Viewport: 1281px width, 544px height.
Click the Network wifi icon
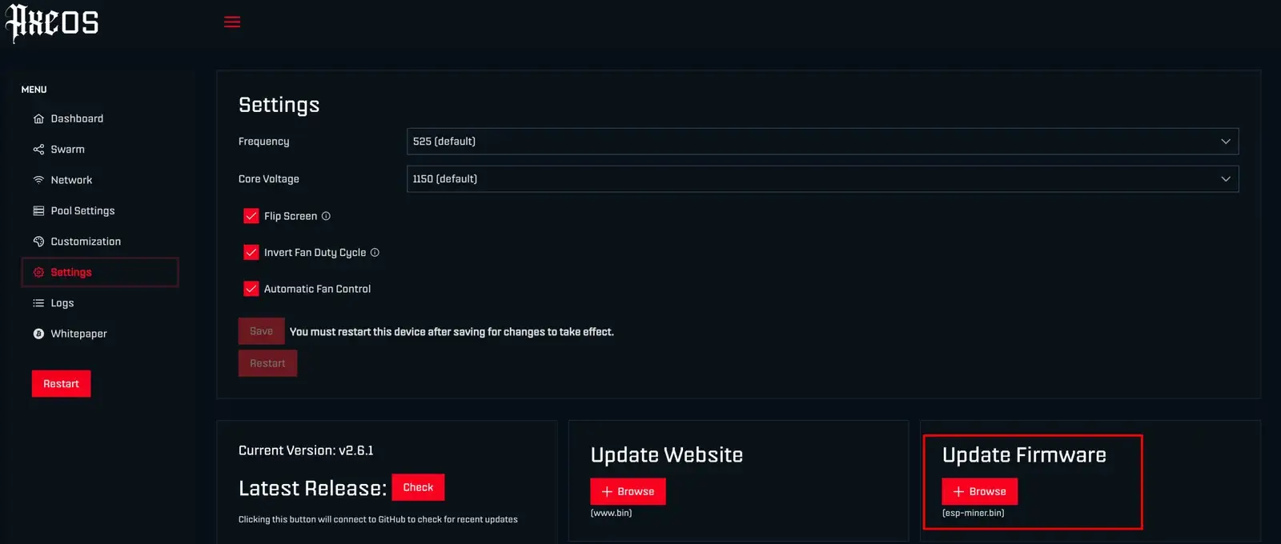point(38,180)
